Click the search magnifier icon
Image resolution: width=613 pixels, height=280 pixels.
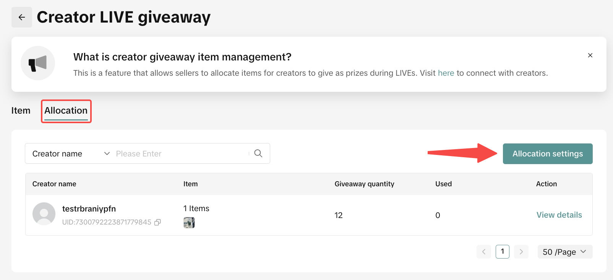pos(258,153)
